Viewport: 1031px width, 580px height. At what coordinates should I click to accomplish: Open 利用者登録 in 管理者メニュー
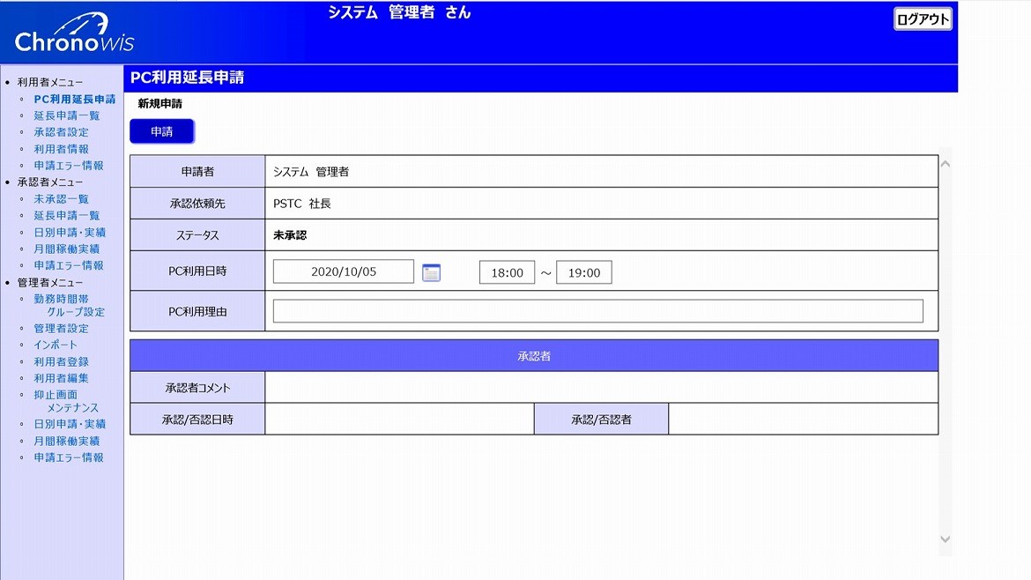pos(61,361)
